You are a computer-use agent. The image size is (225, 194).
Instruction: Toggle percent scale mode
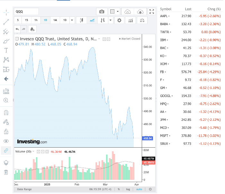119,189
